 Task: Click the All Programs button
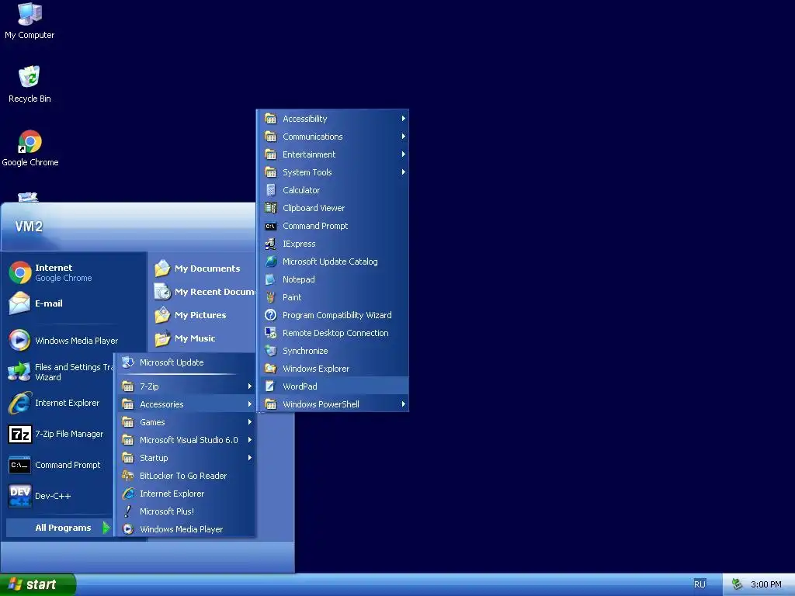coord(59,528)
